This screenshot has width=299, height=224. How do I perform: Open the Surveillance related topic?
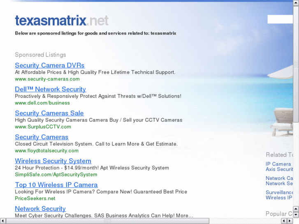[279, 192]
